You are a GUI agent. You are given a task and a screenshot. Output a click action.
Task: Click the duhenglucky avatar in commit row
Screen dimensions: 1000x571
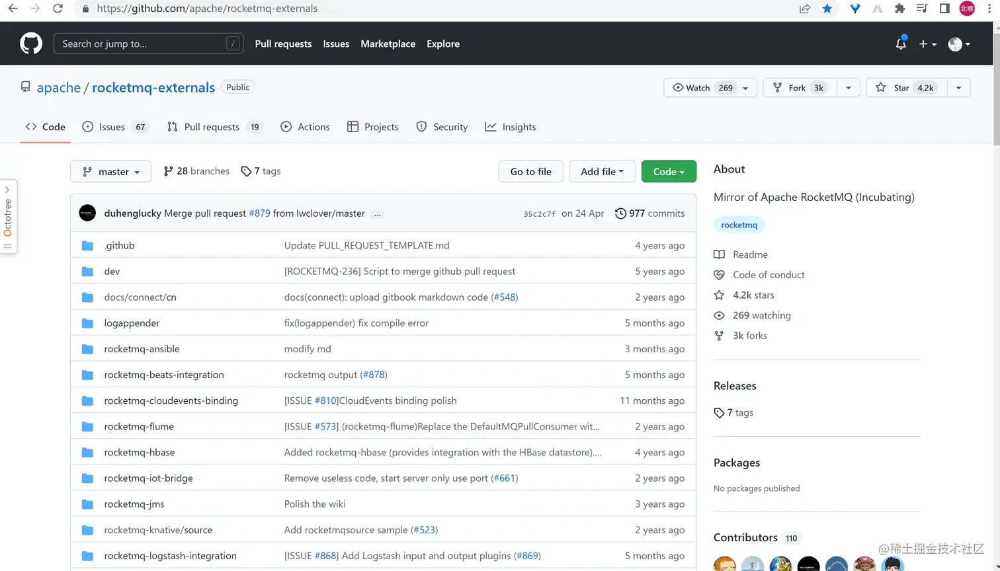point(87,213)
